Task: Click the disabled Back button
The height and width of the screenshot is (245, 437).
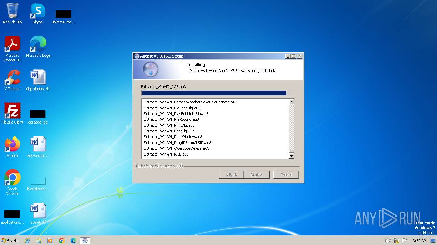Action: pos(231,175)
